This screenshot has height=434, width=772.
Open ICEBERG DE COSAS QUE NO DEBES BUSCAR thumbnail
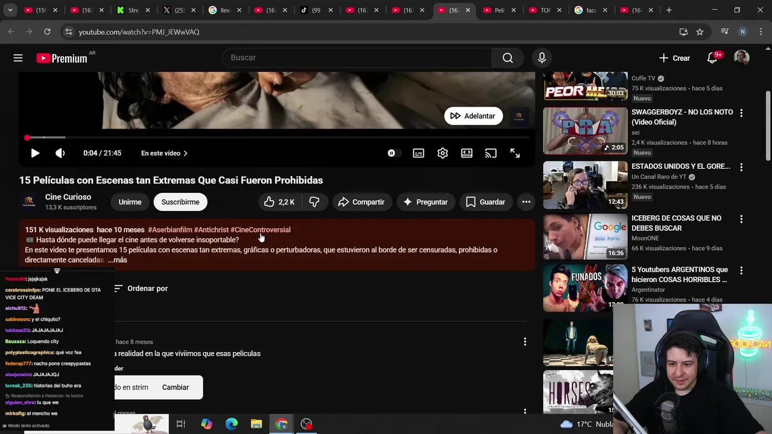[x=585, y=236]
